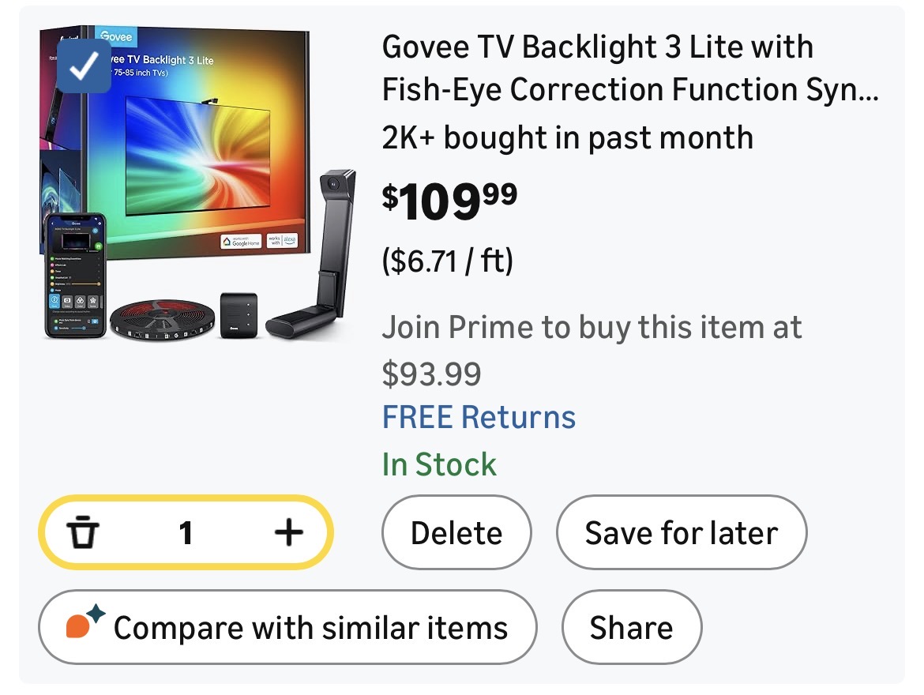Click the $109.99 price

[x=449, y=201]
